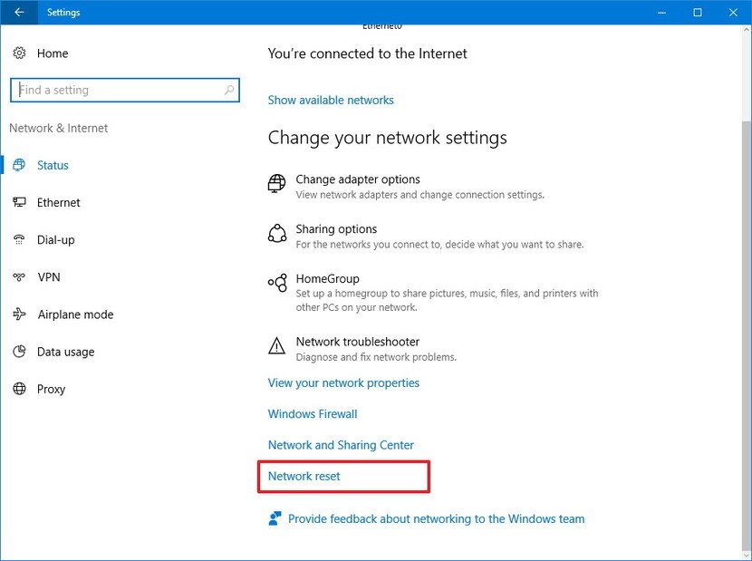Click the Dial-up icon in sidebar
Viewport: 752px width, 561px height.
pyautogui.click(x=20, y=240)
